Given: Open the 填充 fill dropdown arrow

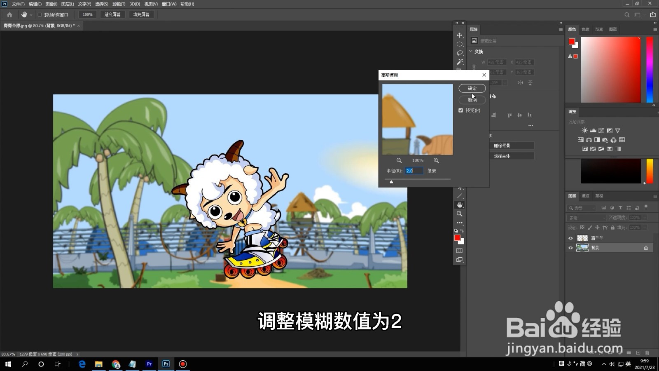Looking at the screenshot, I should pyautogui.click(x=645, y=228).
